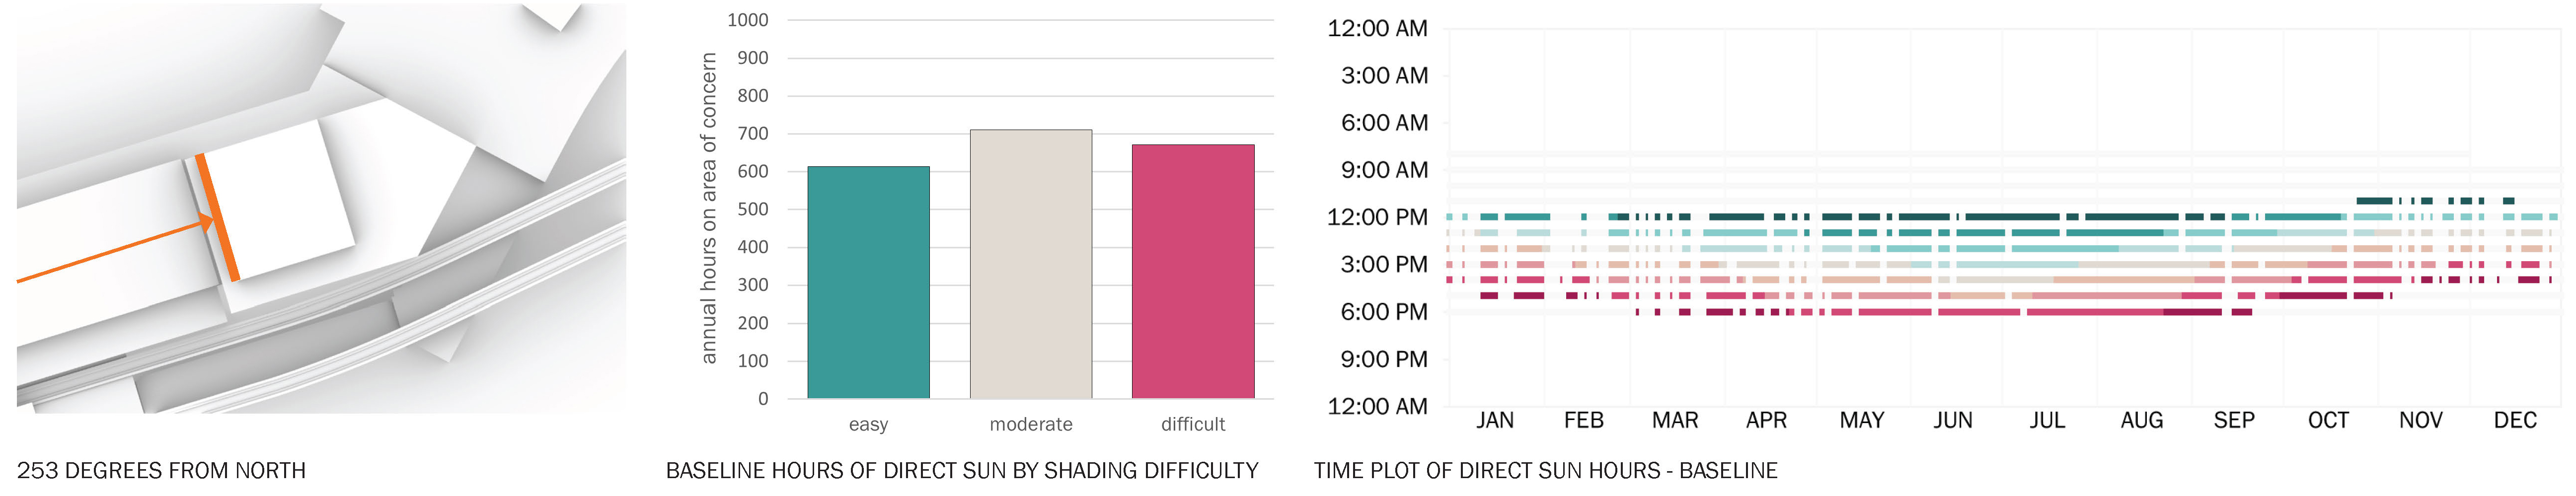Viewport: 2576px width, 496px height.
Task: Click the 700 value on y-axis
Action: [x=752, y=133]
